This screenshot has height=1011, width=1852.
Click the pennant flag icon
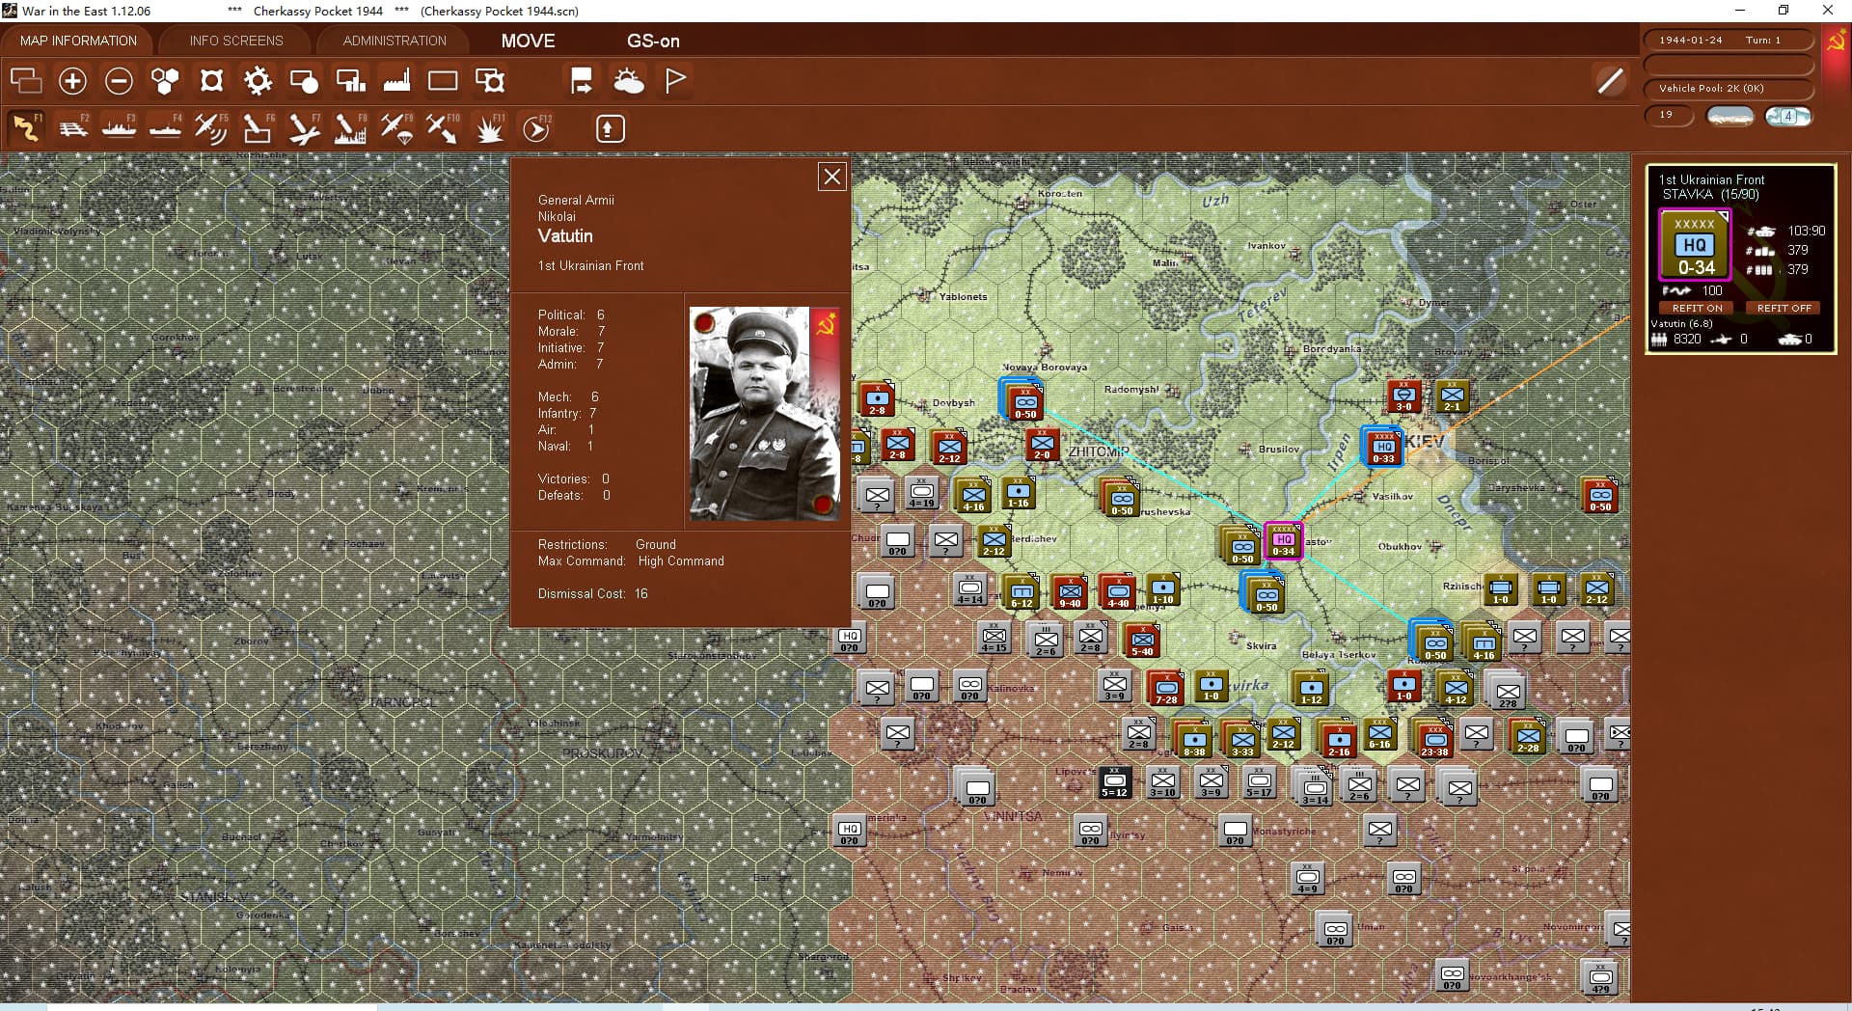click(x=675, y=80)
